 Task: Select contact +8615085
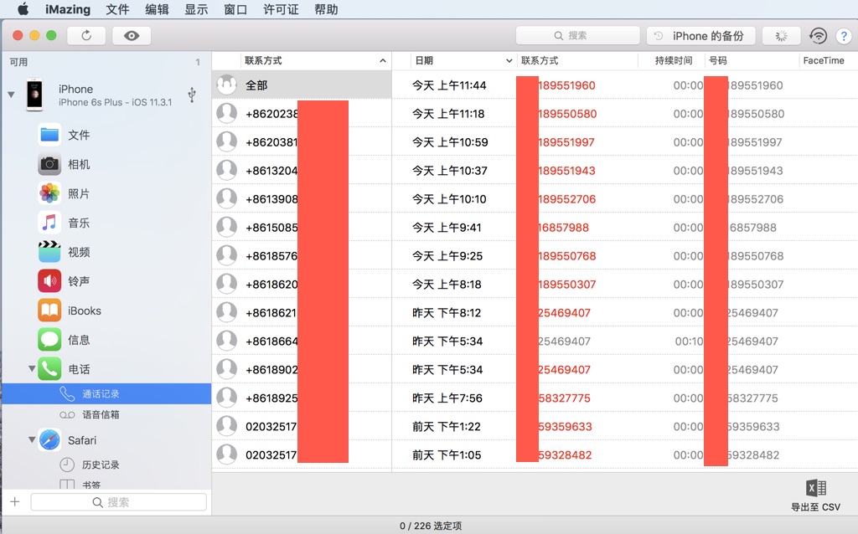pyautogui.click(x=302, y=228)
